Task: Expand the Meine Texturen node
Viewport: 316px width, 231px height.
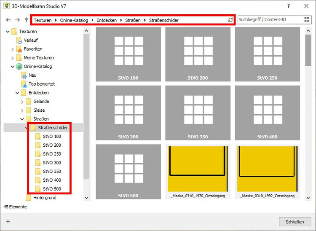Action: (13, 58)
